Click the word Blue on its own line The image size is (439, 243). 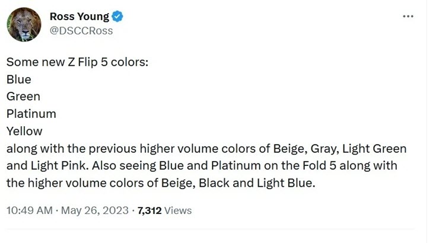click(19, 79)
